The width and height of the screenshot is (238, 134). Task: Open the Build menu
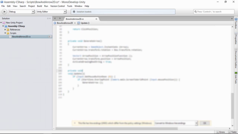[x=39, y=6]
